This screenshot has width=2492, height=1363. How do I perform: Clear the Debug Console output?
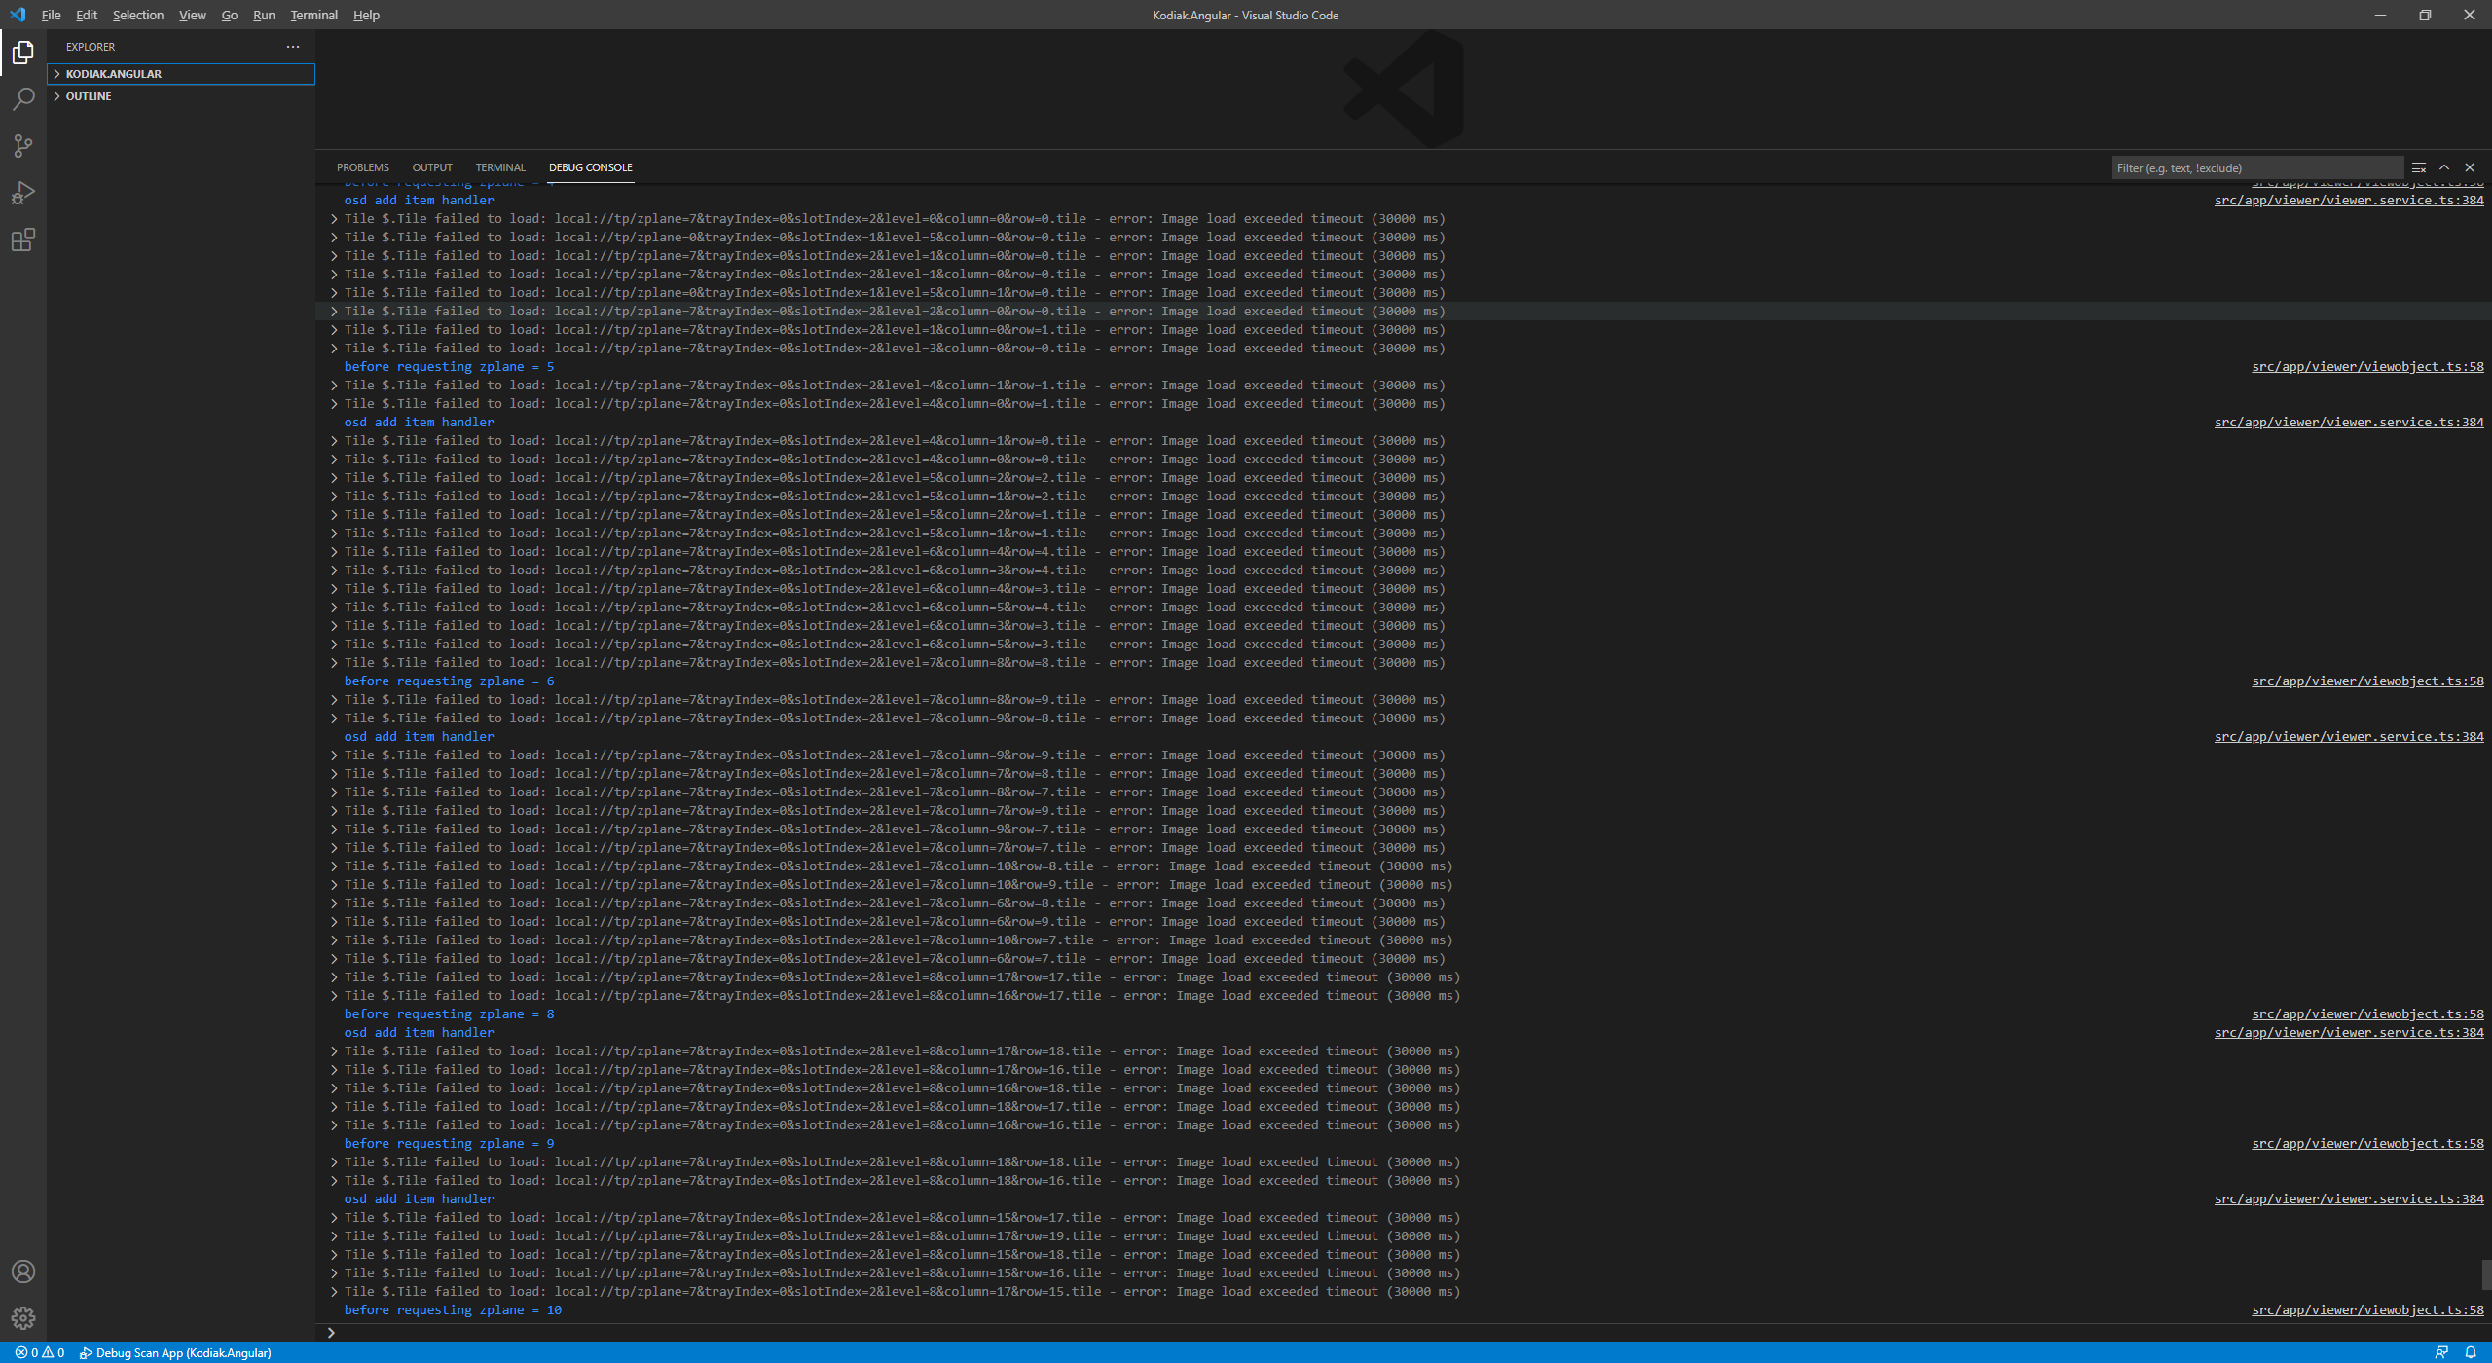2420,166
